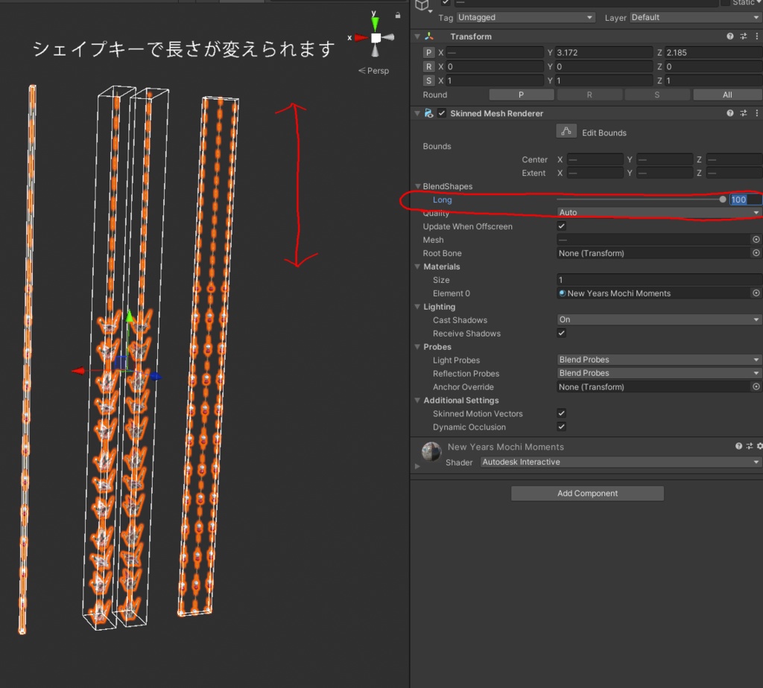Open the kebab menu on the Transform component

[x=758, y=36]
